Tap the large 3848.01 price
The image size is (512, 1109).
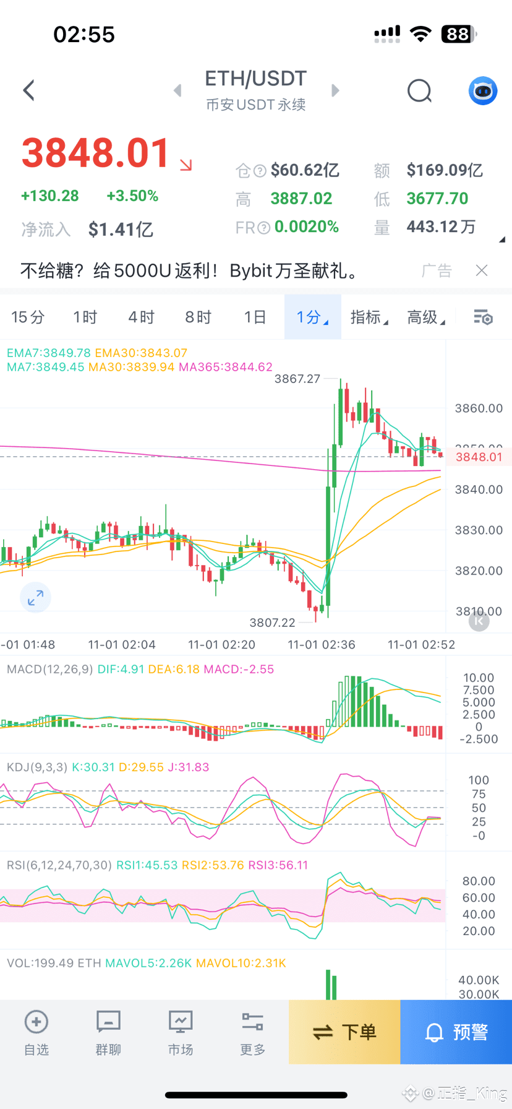pos(96,153)
